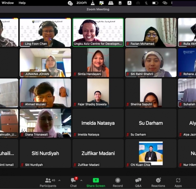Click the VLC cone menu bar icon
Image resolution: width=196 pixels, height=189 pixels.
pyautogui.click(x=92, y=3)
